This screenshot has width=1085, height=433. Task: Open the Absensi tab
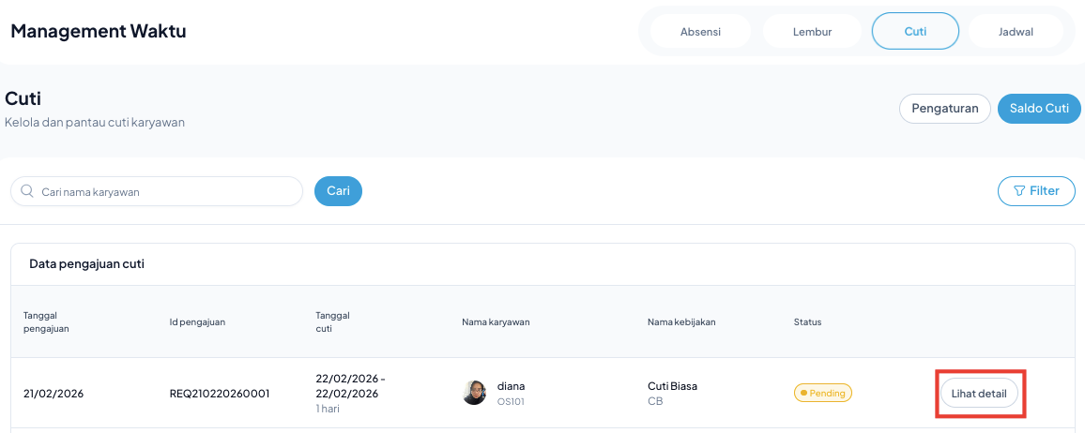700,31
